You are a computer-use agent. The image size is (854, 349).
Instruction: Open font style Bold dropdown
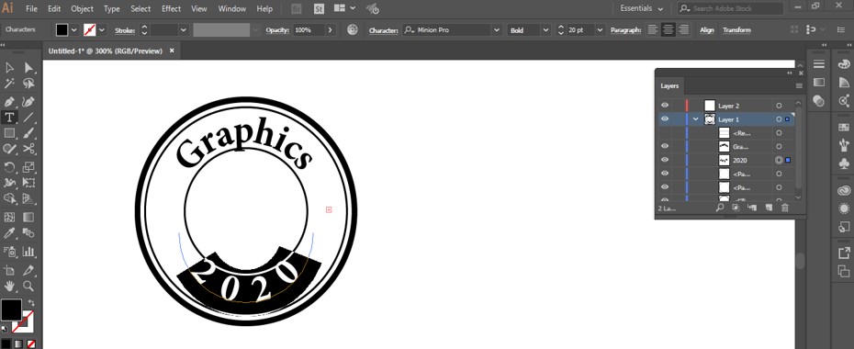(545, 30)
